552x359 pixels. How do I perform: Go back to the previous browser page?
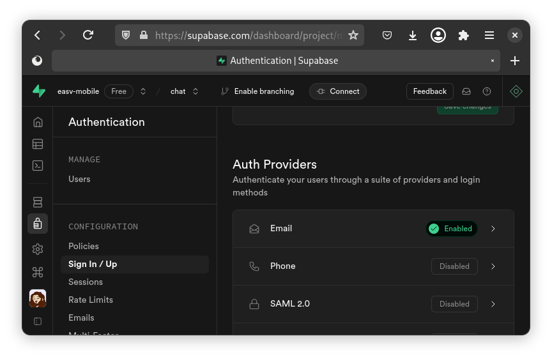point(37,35)
